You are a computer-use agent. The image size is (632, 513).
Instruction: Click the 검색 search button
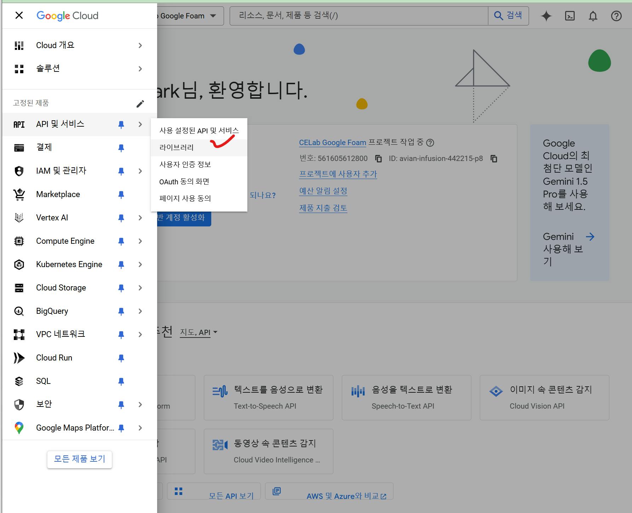pos(508,16)
